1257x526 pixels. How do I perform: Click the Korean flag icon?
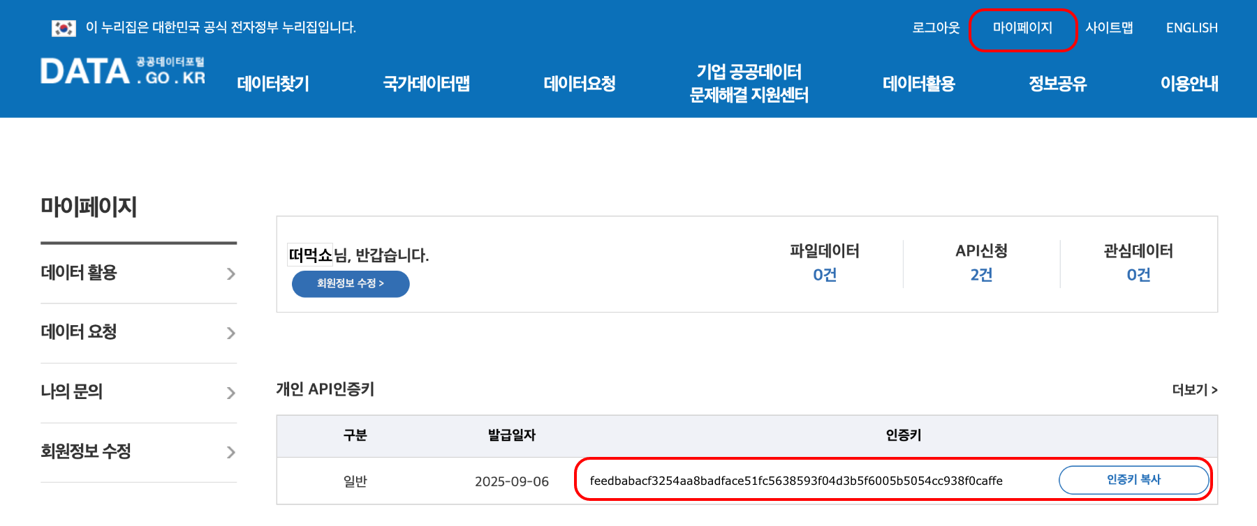64,28
